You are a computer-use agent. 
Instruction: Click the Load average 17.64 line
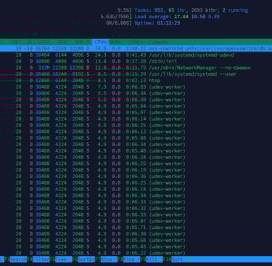(x=177, y=17)
